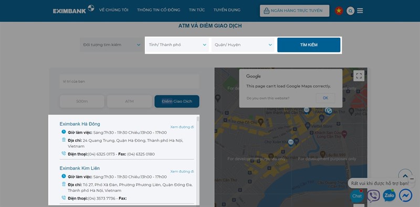Screen dimensions: 420x207
Task: Click the Tìm kiếm search button
Action: click(x=309, y=45)
